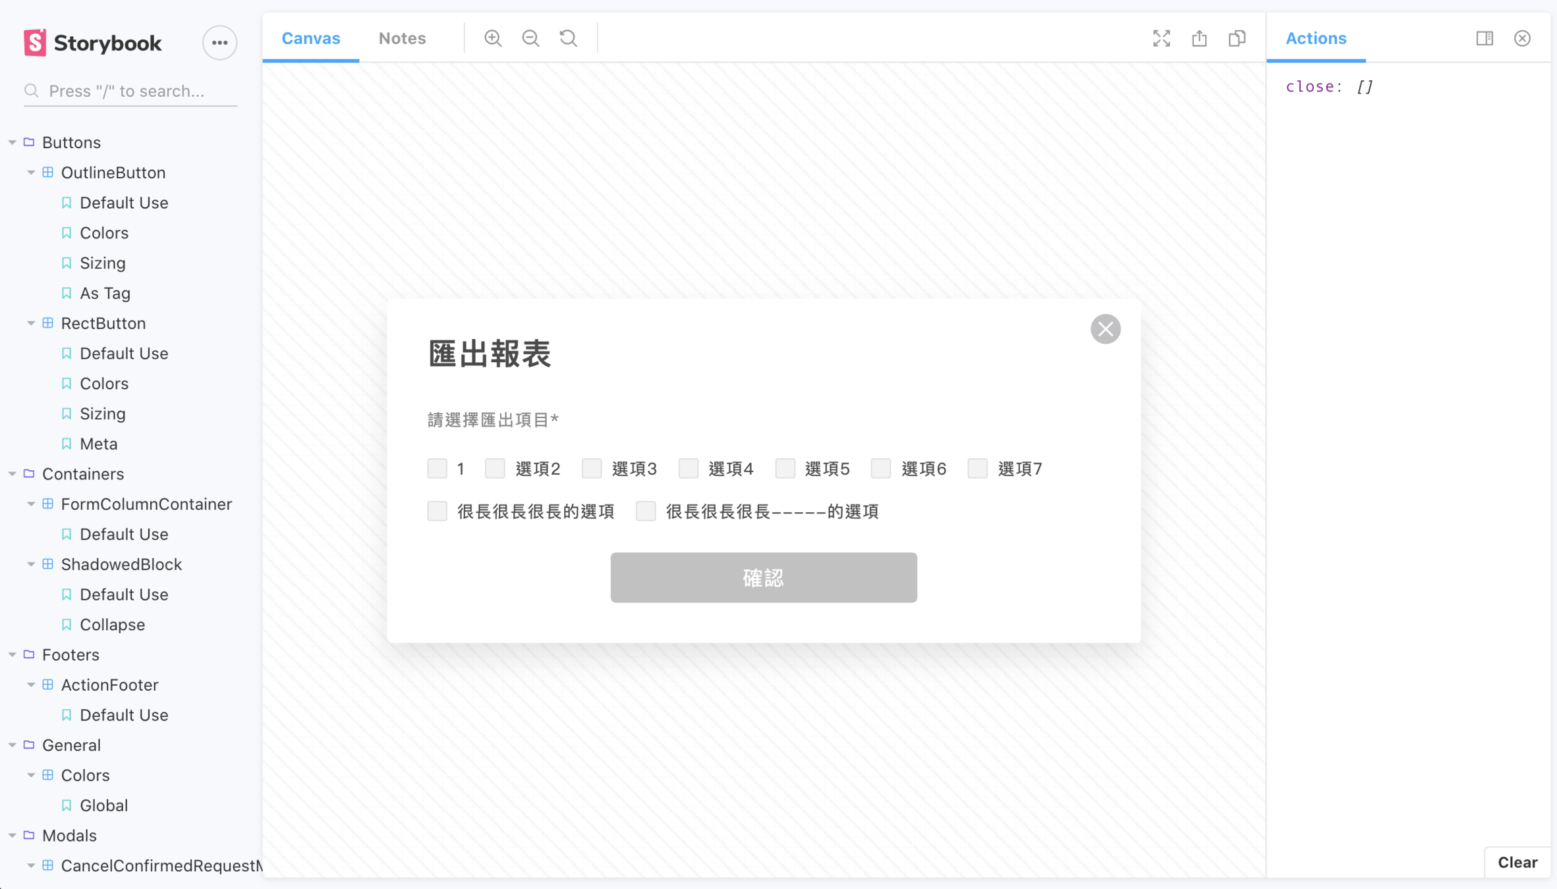The width and height of the screenshot is (1557, 889).
Task: Clear the actions log with the Clear button
Action: (1517, 862)
